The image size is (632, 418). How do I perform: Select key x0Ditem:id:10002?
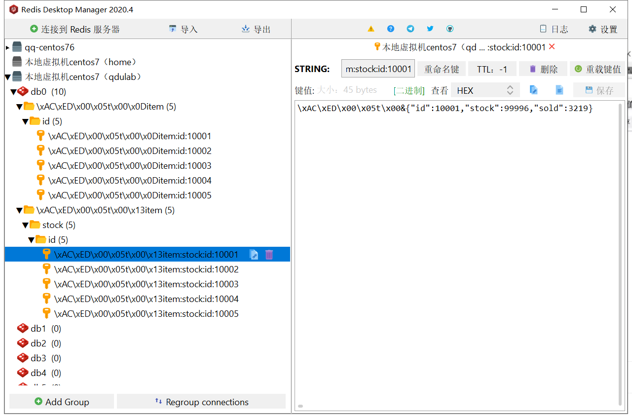click(130, 151)
